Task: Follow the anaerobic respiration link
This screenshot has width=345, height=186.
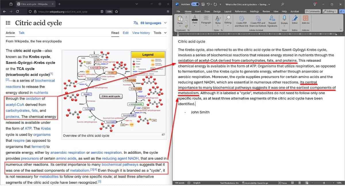Action: [67, 152]
